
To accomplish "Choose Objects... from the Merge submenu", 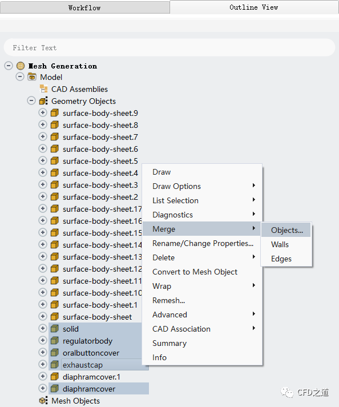I will pos(286,230).
